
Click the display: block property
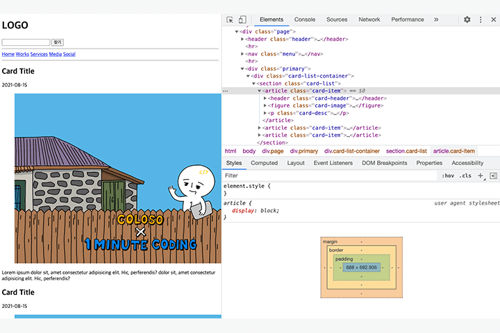256,211
